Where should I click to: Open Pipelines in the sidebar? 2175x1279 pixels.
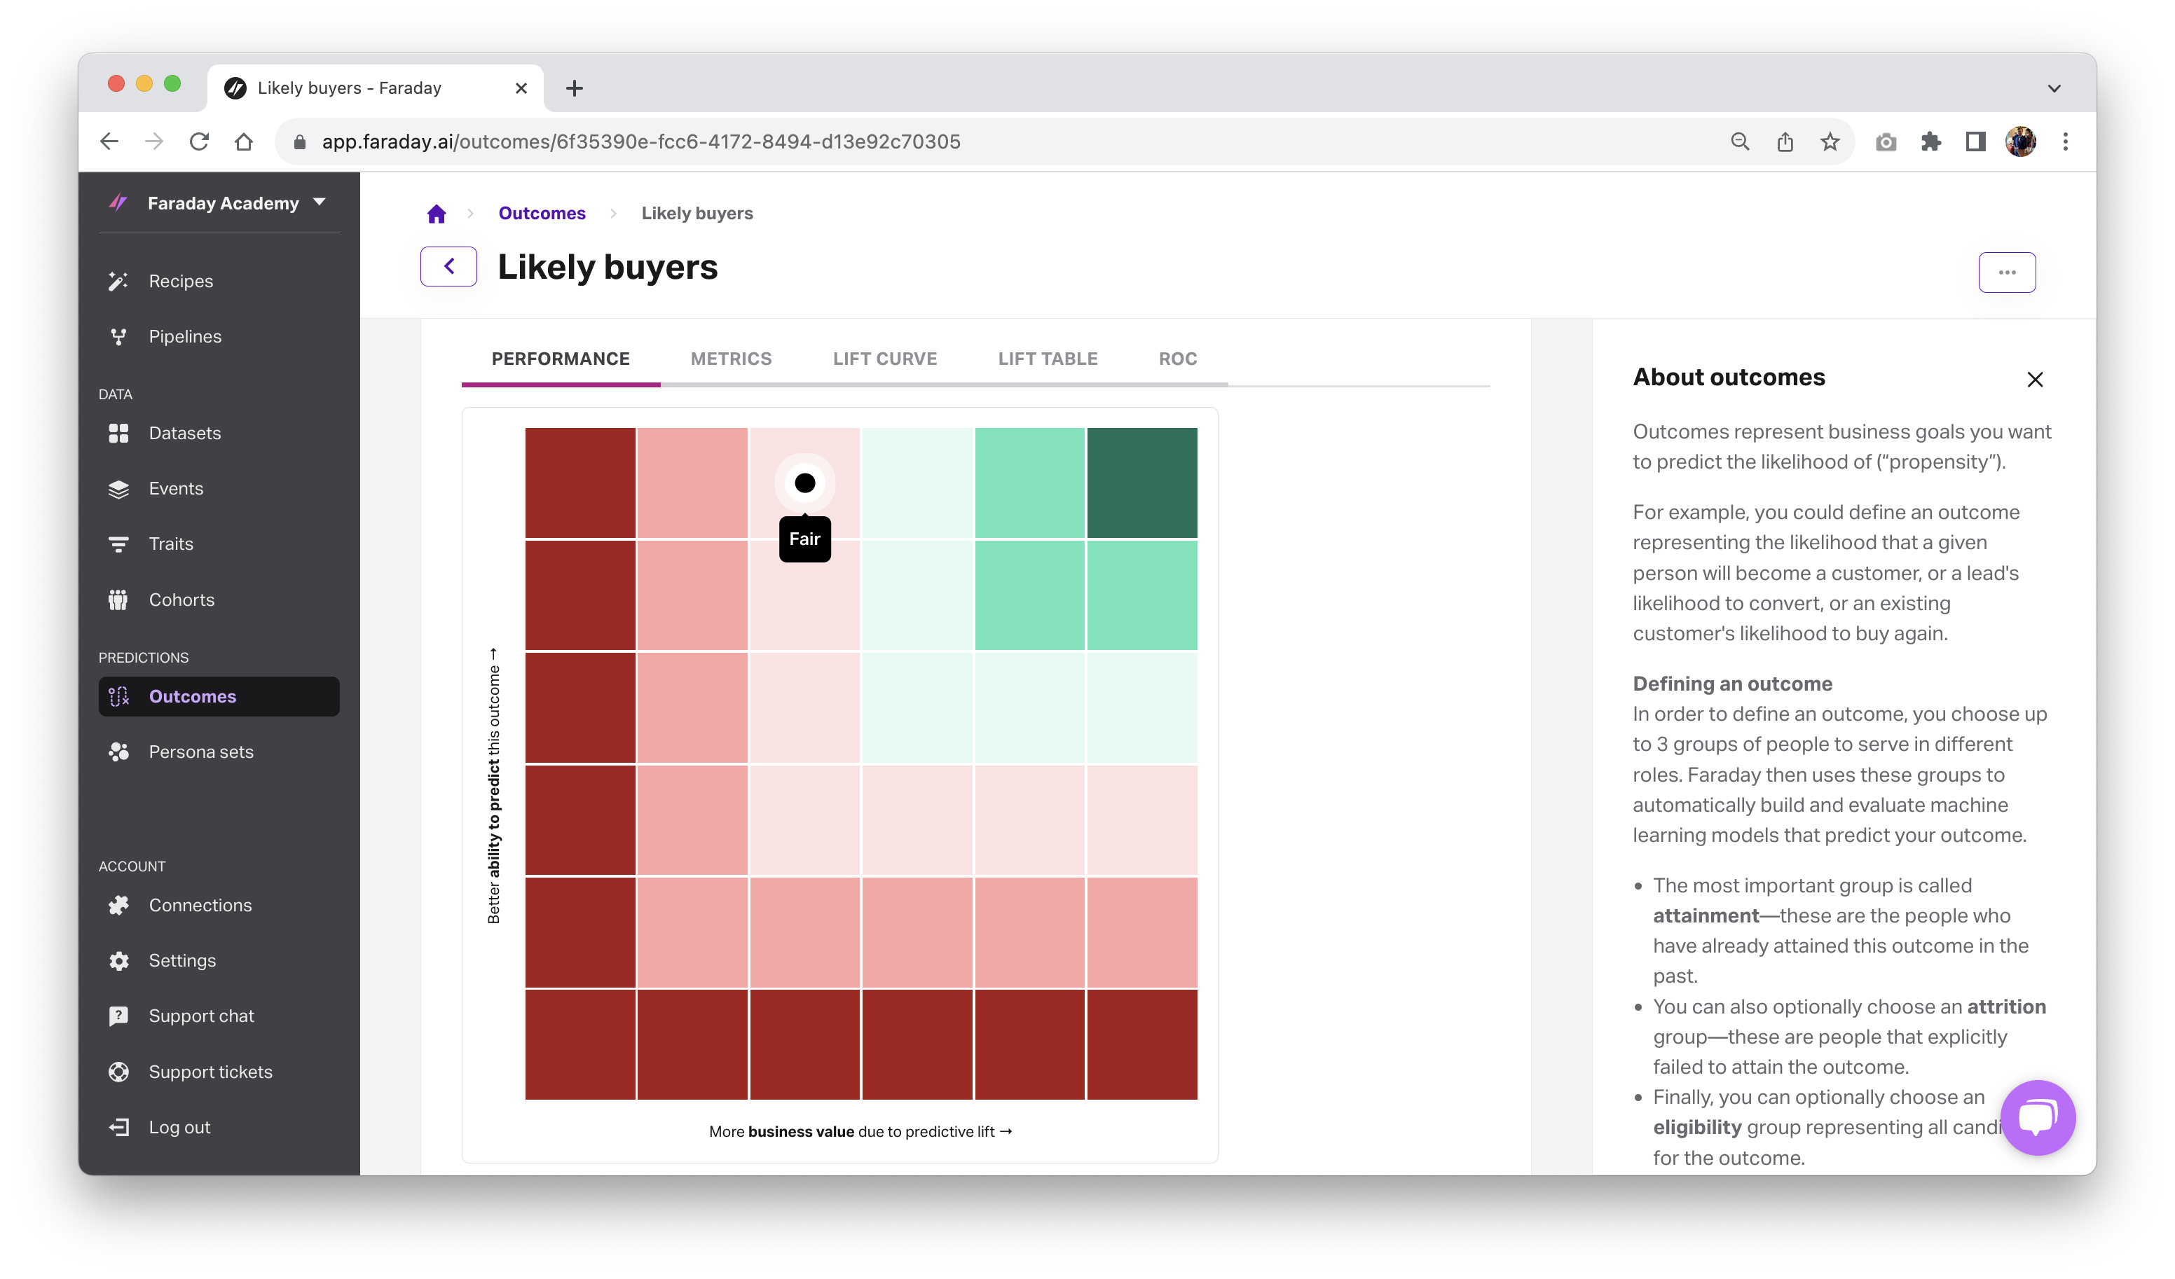[x=219, y=337]
